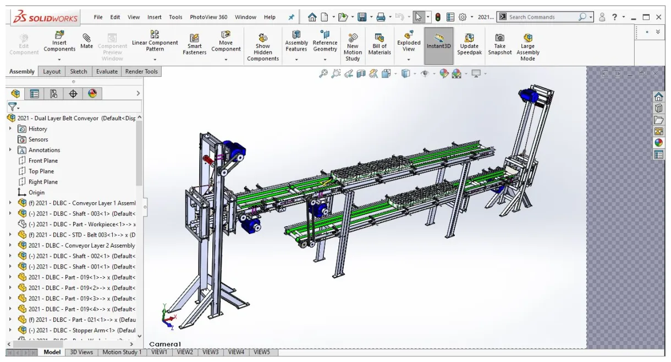This screenshot has height=362, width=671.
Task: Open the PhotoView 360 menu
Action: pyautogui.click(x=208, y=17)
